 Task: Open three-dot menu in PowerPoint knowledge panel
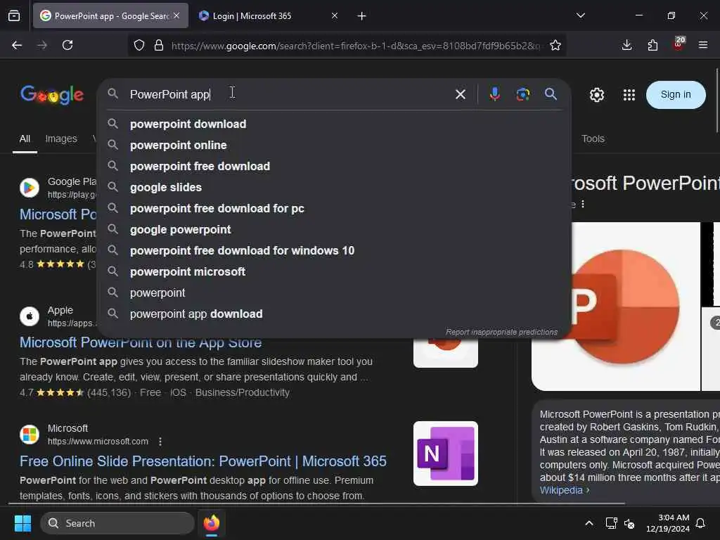[x=583, y=204]
